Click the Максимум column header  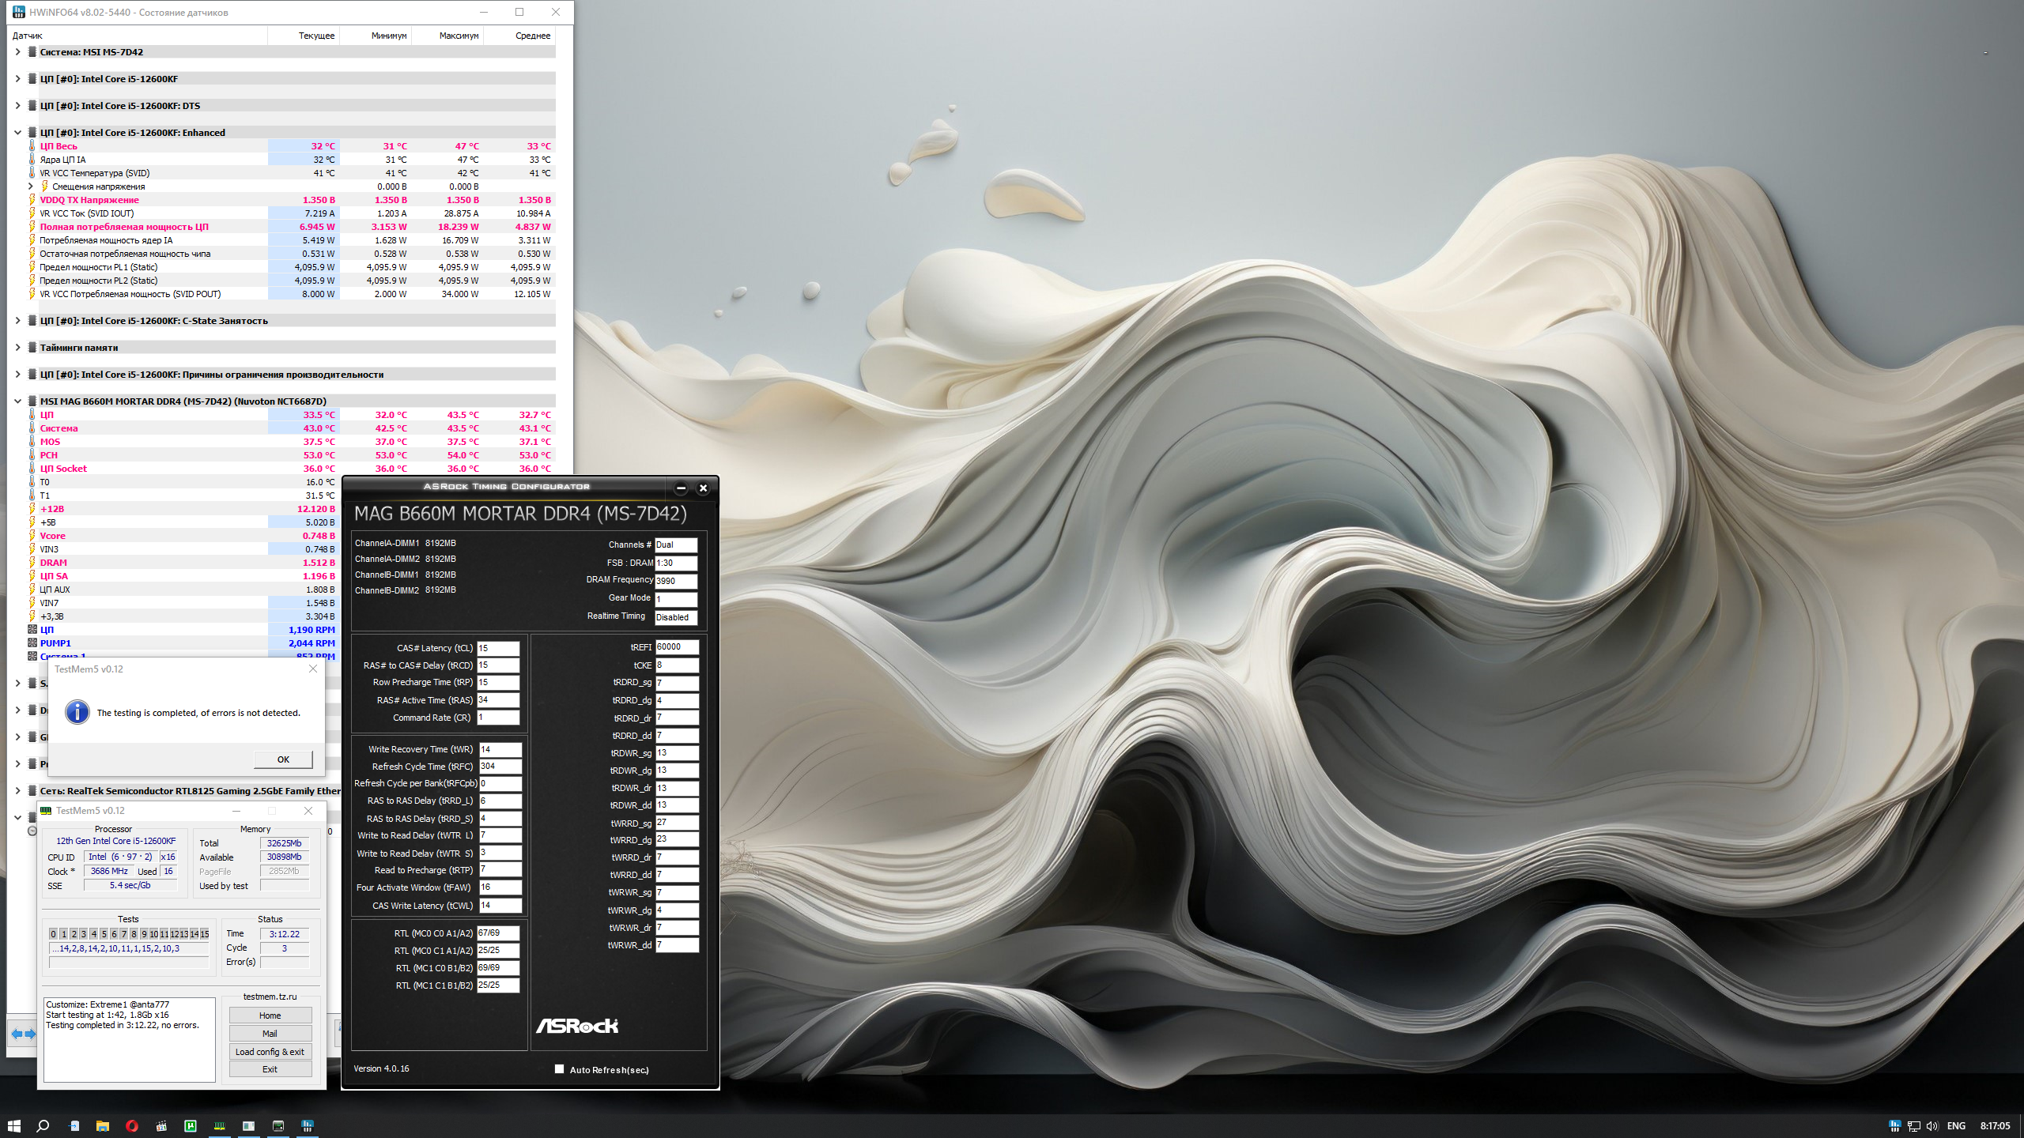458,36
